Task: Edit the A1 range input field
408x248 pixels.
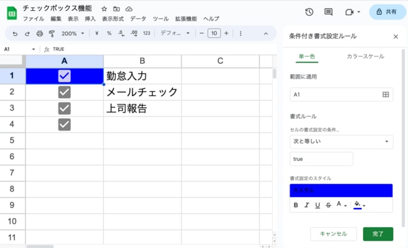Action: point(341,94)
